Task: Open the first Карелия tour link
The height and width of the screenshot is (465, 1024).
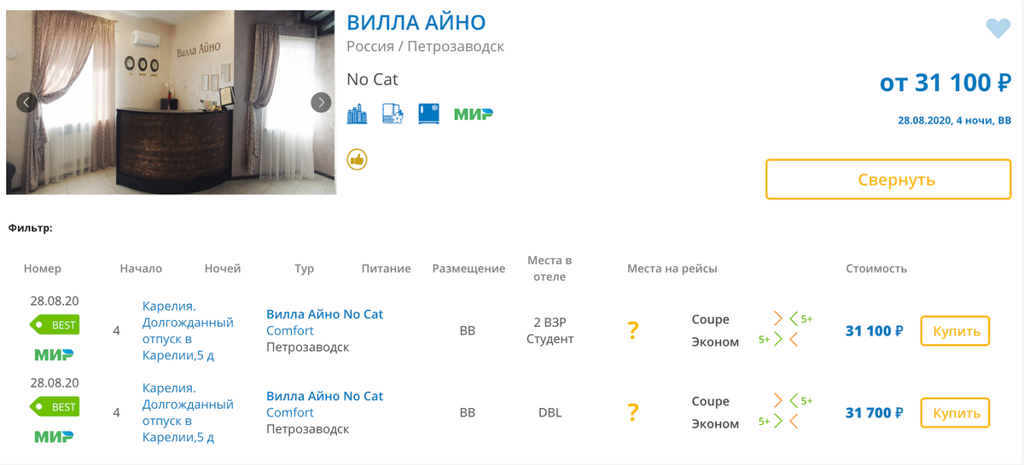Action: (187, 330)
